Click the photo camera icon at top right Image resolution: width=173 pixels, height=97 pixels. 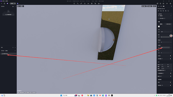click(x=163, y=3)
